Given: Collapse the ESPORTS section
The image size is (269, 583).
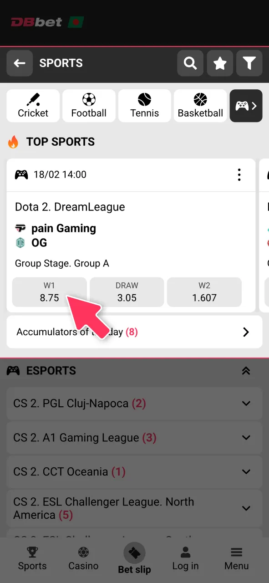Looking at the screenshot, I should point(246,370).
